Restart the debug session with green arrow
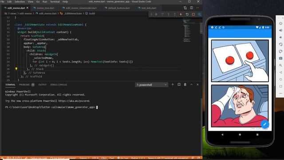Viewport: 284px width, 160px height. coord(187,14)
